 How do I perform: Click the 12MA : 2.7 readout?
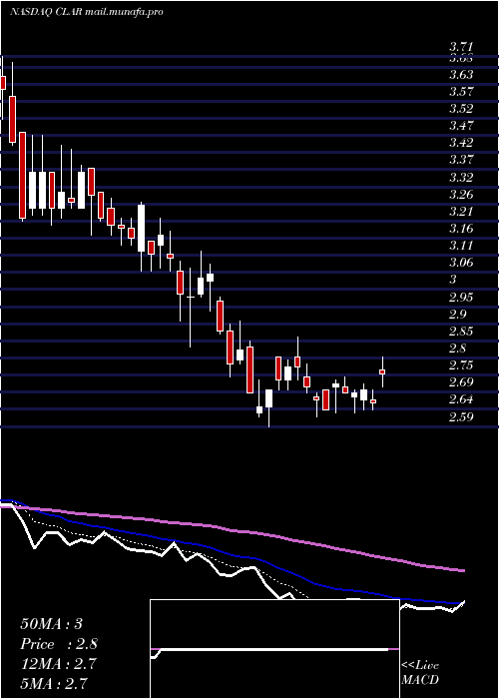tap(57, 663)
